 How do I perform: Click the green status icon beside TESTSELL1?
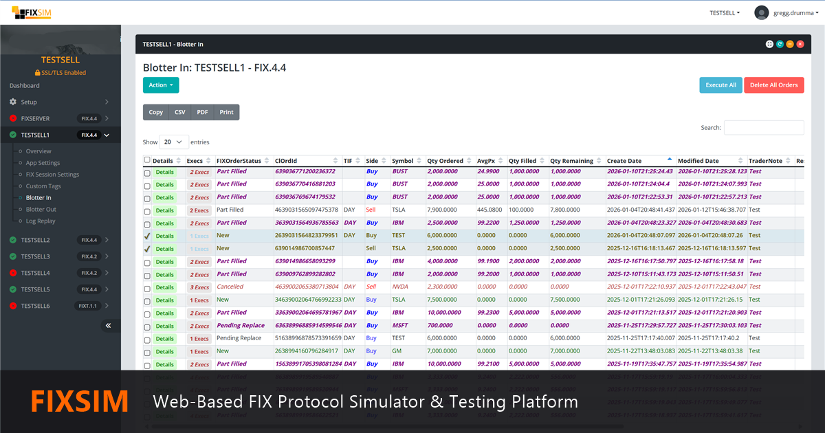tap(13, 135)
